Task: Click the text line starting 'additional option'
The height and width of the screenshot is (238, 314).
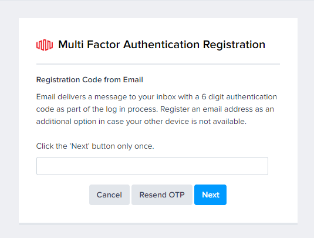Action: pos(141,122)
